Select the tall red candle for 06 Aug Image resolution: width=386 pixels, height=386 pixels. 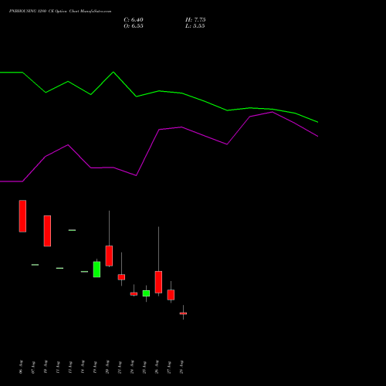(22, 216)
